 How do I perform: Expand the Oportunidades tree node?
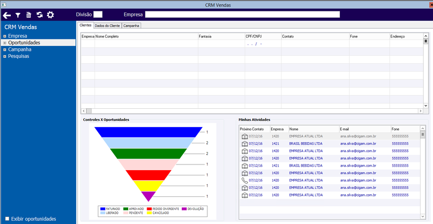[5, 43]
